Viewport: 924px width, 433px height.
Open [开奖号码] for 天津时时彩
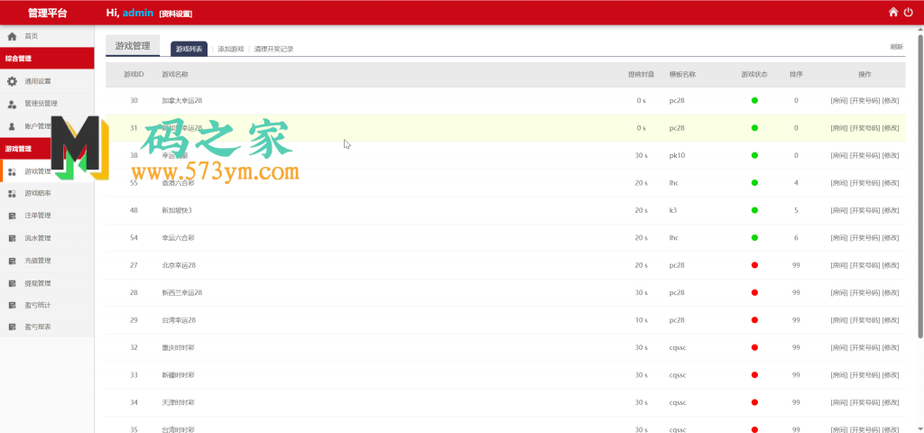(864, 402)
